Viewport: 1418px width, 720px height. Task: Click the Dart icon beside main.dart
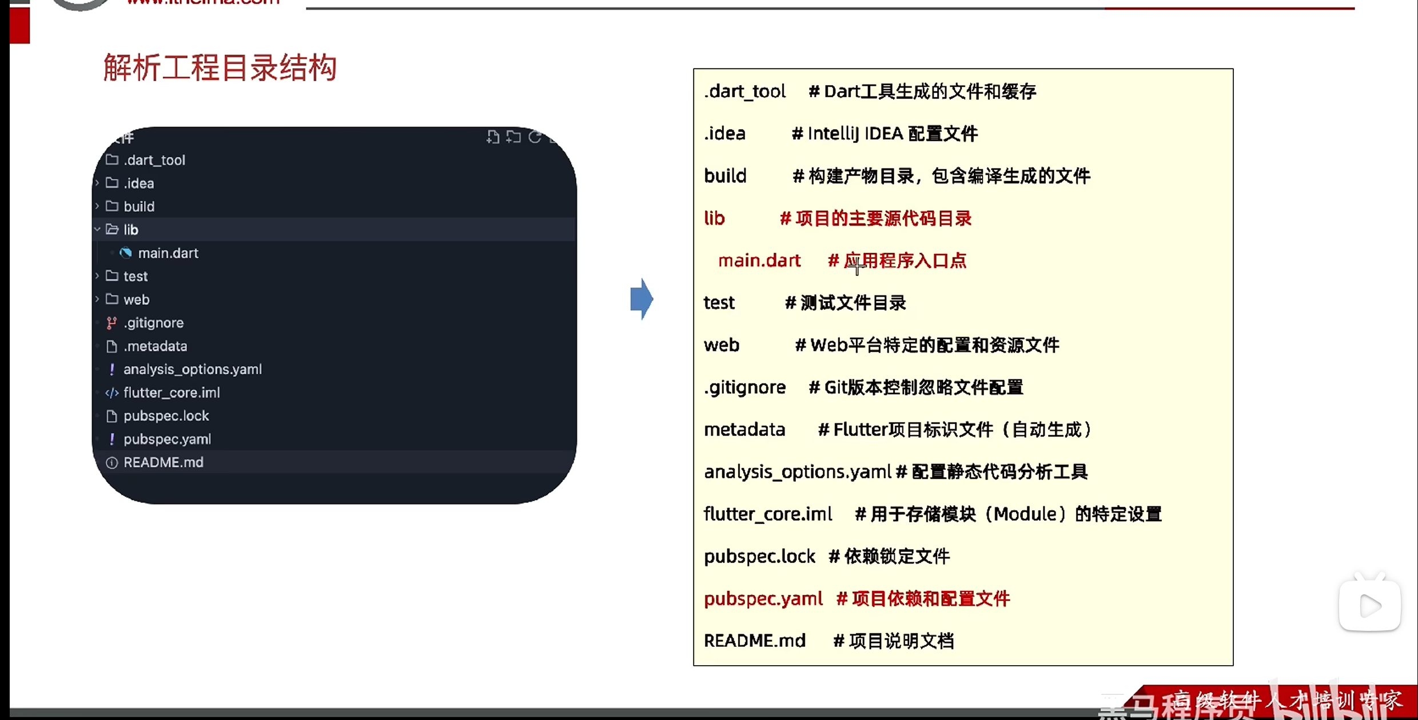click(x=126, y=253)
